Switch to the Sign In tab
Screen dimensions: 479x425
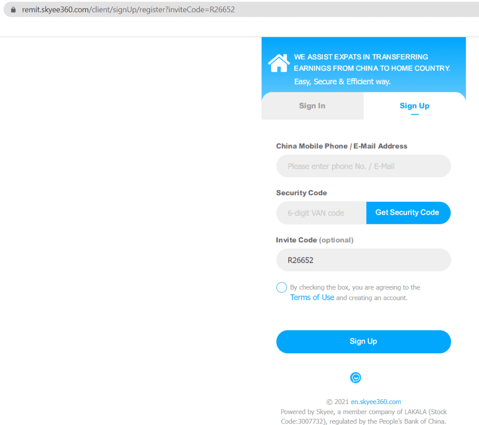312,106
